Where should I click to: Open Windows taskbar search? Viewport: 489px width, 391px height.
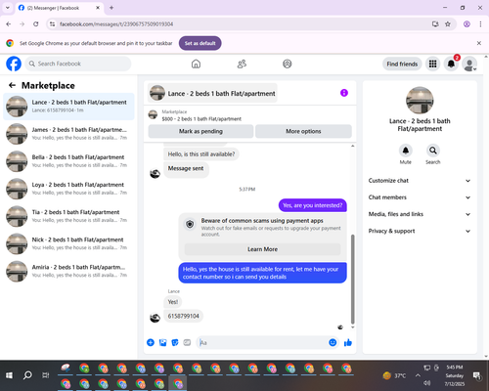27,375
